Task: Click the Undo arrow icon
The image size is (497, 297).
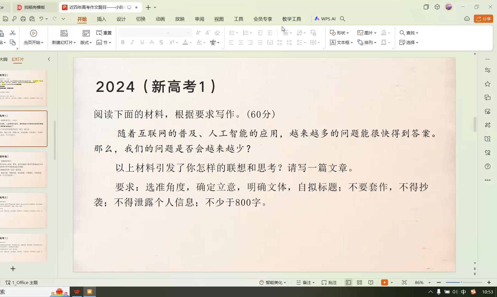Action: click(41, 19)
